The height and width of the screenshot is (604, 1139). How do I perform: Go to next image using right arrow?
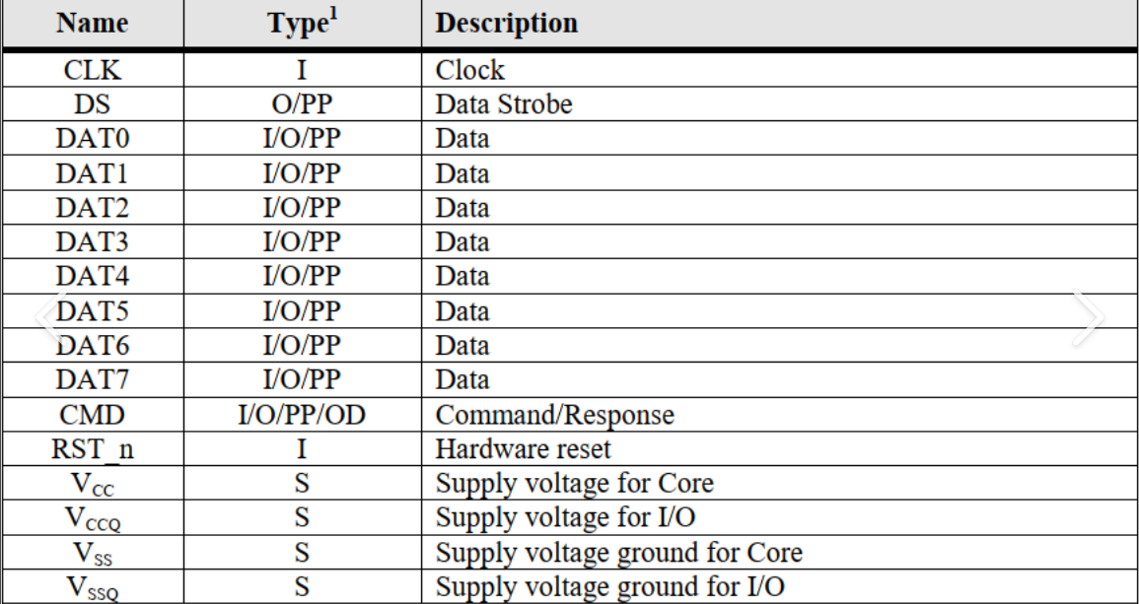tap(1088, 317)
